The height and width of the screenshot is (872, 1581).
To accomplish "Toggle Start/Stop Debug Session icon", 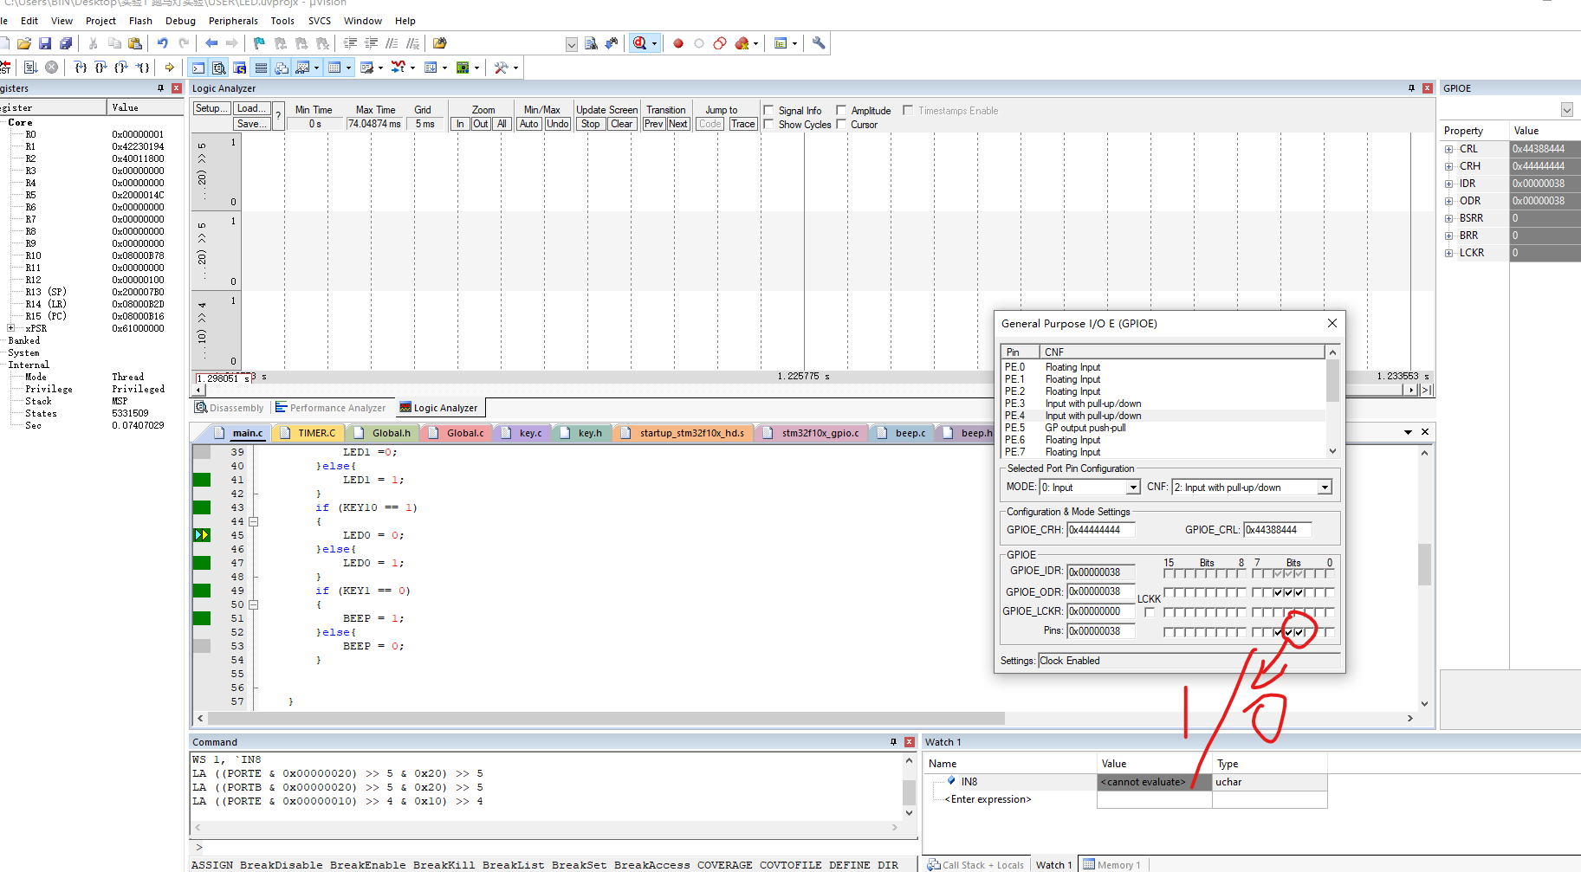I will pos(639,43).
